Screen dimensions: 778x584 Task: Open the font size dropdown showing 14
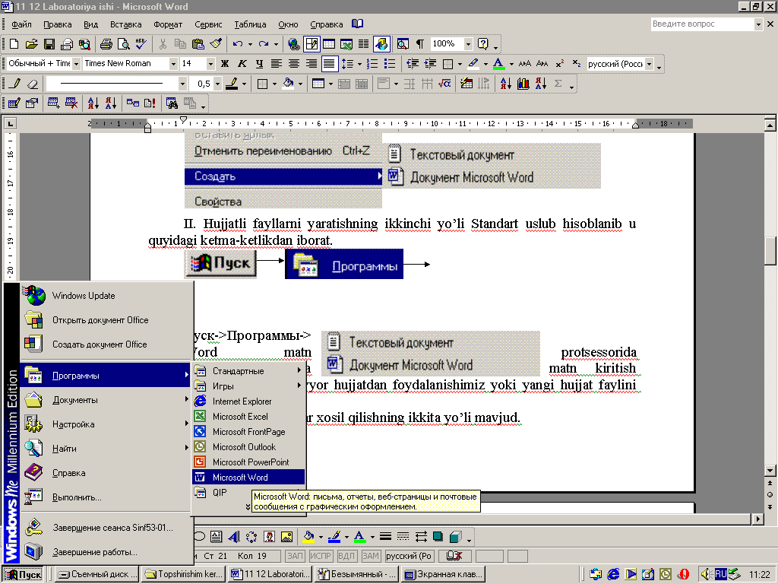point(210,64)
